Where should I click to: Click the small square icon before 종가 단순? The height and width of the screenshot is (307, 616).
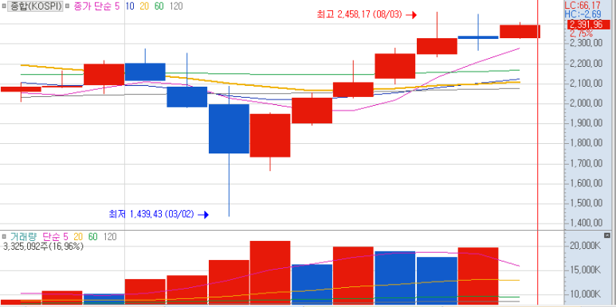pyautogui.click(x=67, y=6)
